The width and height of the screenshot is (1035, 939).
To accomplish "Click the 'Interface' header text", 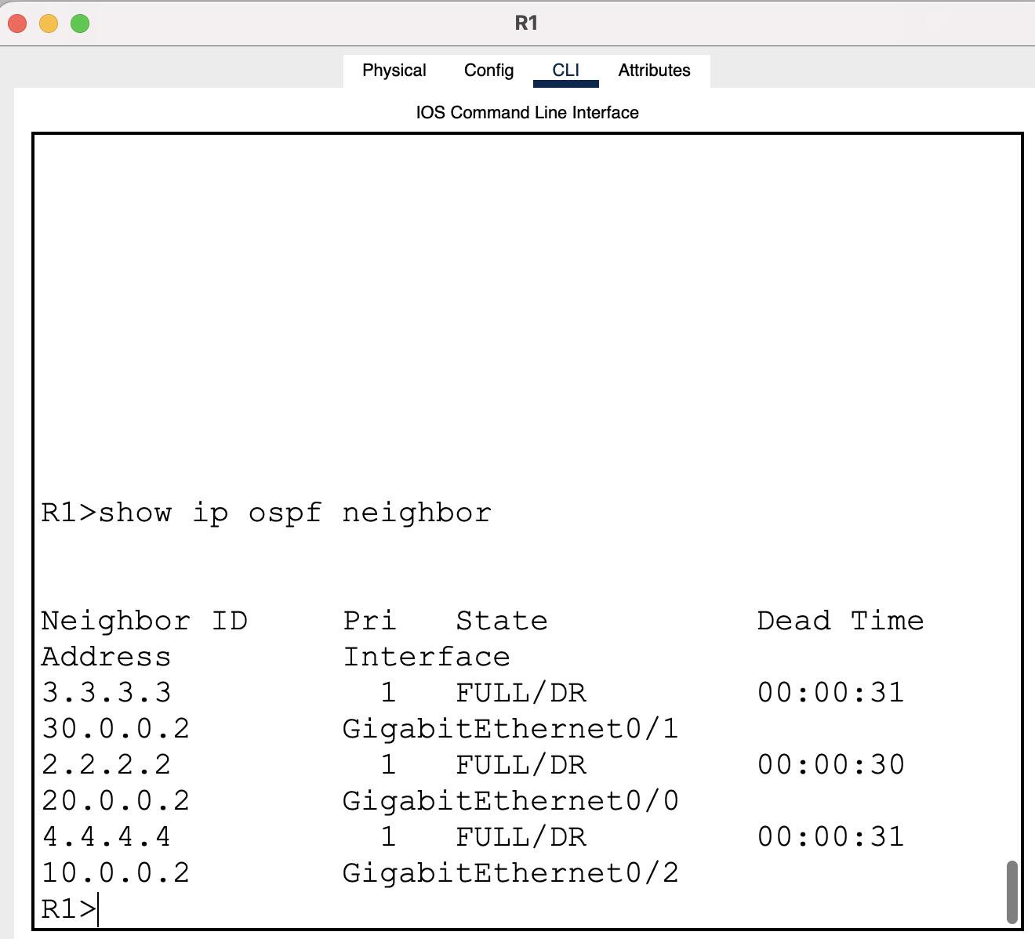I will [427, 657].
